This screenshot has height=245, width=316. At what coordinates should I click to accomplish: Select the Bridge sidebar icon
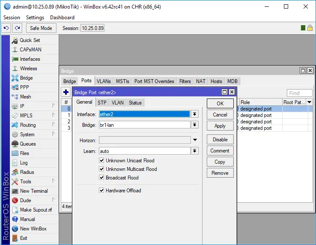pyautogui.click(x=15, y=78)
